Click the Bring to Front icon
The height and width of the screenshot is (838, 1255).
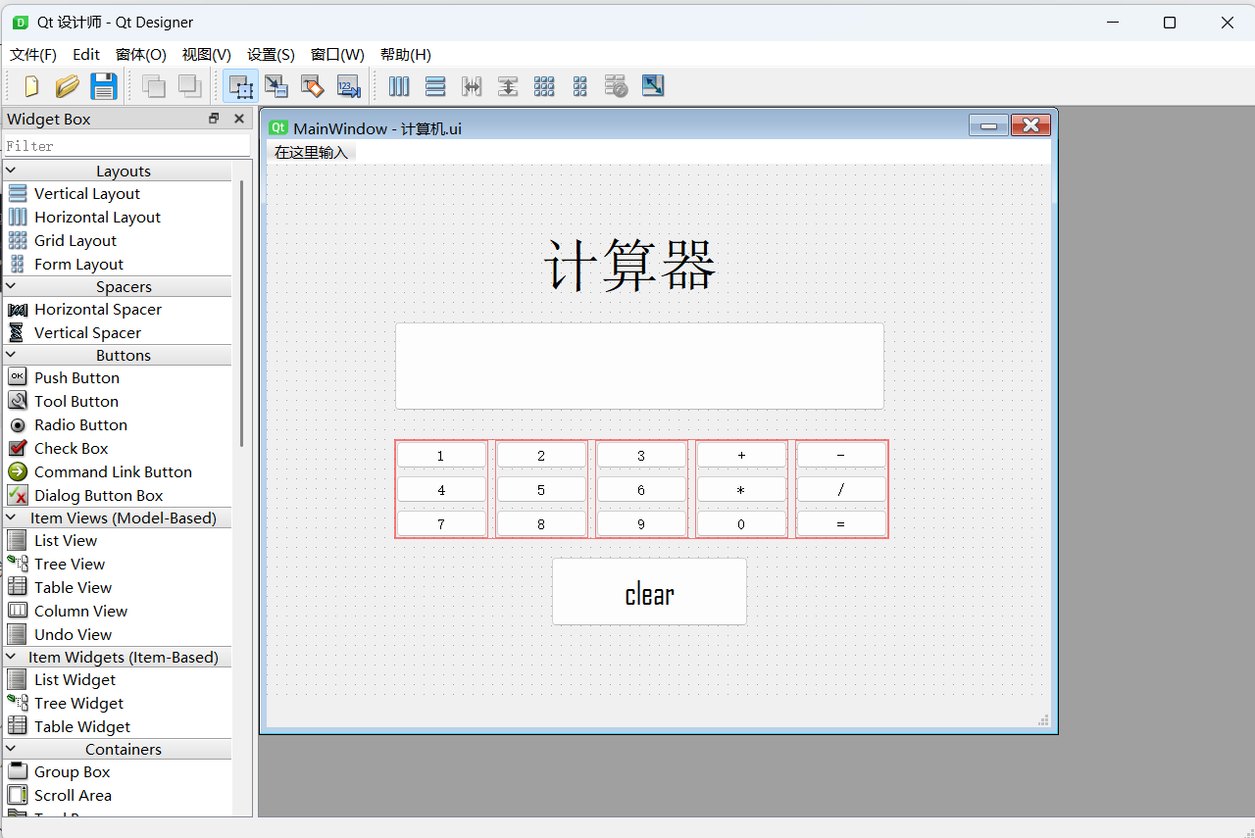[189, 86]
